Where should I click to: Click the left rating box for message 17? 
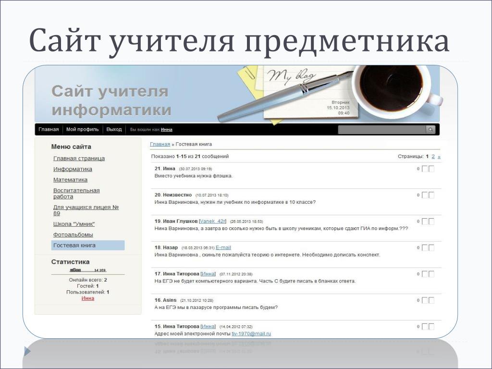425,274
